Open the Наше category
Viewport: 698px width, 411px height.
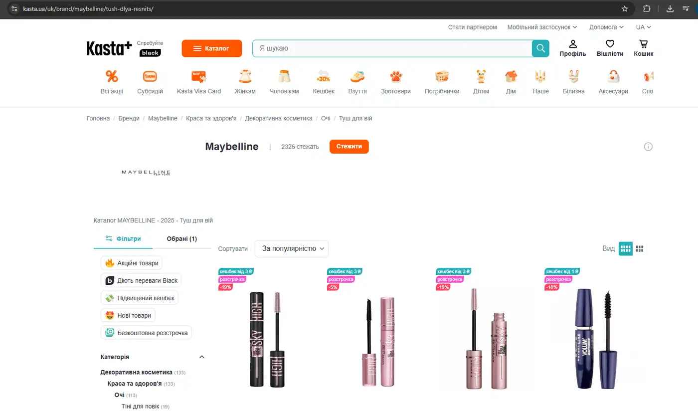click(x=540, y=82)
